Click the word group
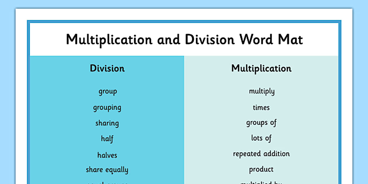Image resolution: width=368 pixels, height=184 pixels. (x=107, y=91)
